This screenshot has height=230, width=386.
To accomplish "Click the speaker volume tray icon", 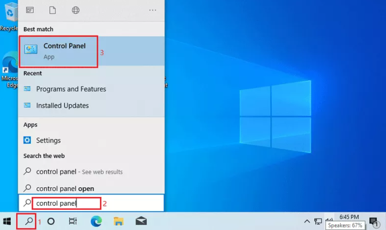I will [329, 220].
